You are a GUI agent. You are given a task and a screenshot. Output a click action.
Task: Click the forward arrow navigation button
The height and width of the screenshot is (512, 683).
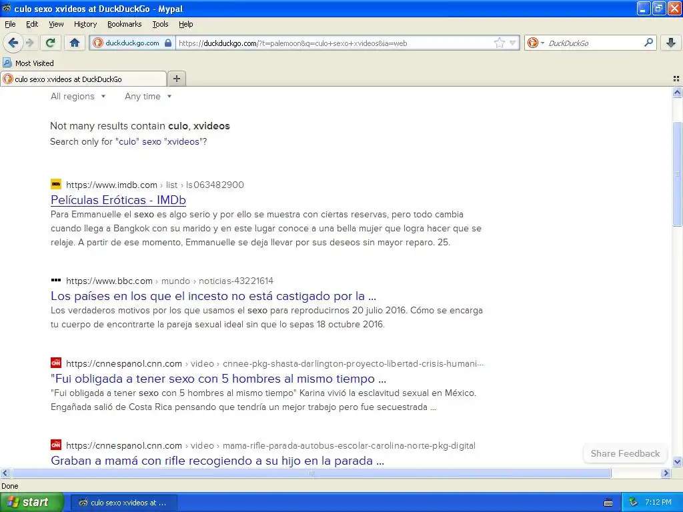click(30, 43)
